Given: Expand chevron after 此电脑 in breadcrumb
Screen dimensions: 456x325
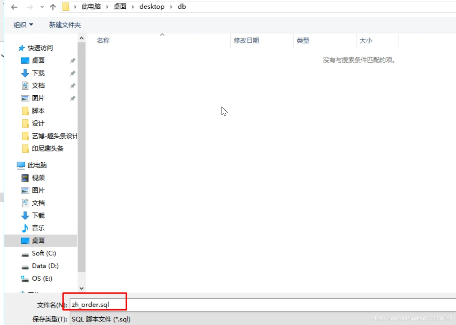Looking at the screenshot, I should (x=107, y=7).
